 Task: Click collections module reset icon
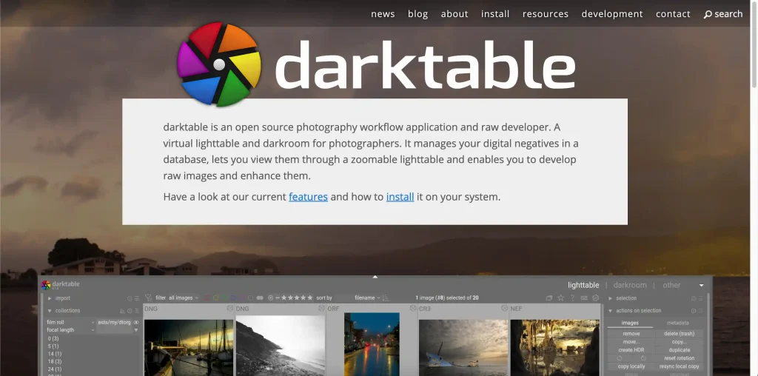point(130,311)
